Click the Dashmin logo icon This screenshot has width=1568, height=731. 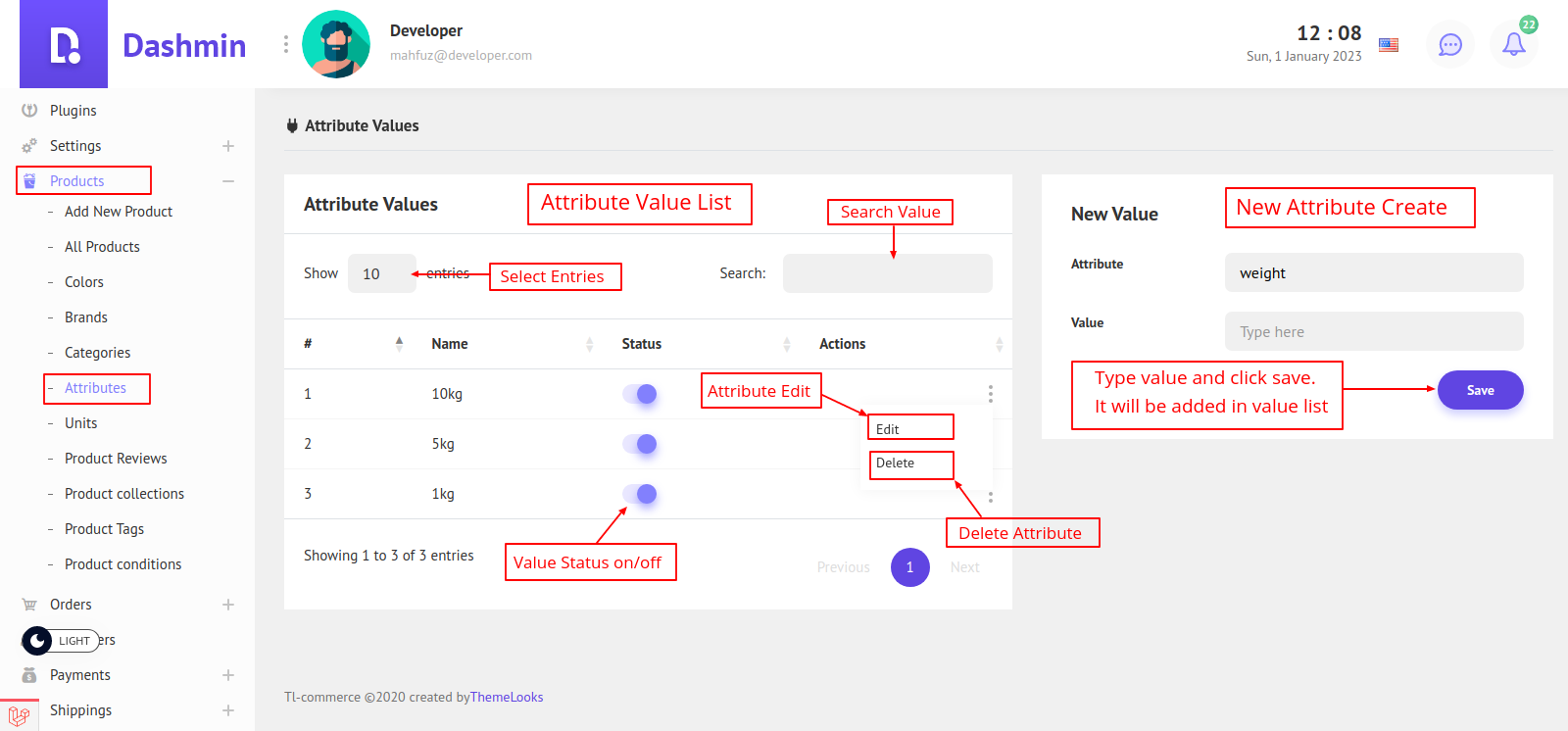coord(64,45)
